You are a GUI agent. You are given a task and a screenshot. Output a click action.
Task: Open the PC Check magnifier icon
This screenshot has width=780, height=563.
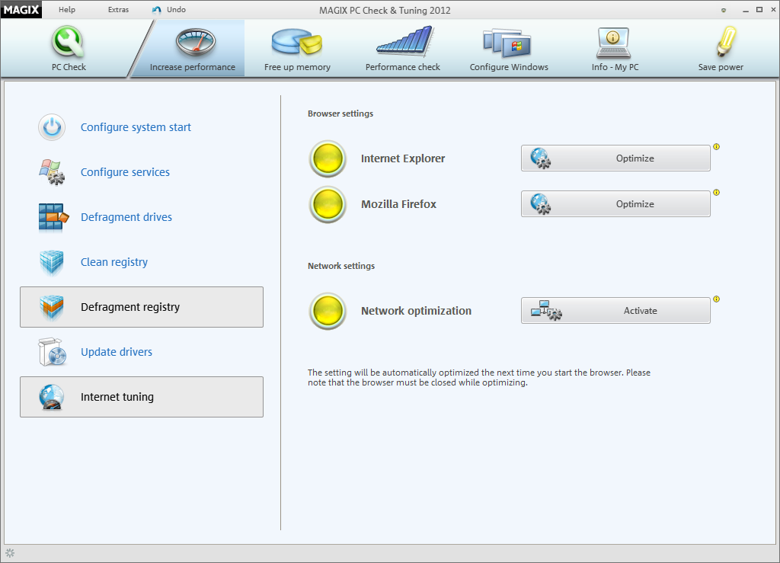68,42
